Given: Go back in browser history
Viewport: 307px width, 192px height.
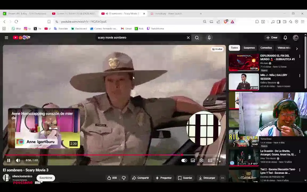Looking at the screenshot, I should [5, 22].
